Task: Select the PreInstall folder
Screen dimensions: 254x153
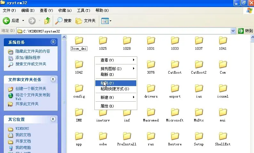Action: point(127,139)
